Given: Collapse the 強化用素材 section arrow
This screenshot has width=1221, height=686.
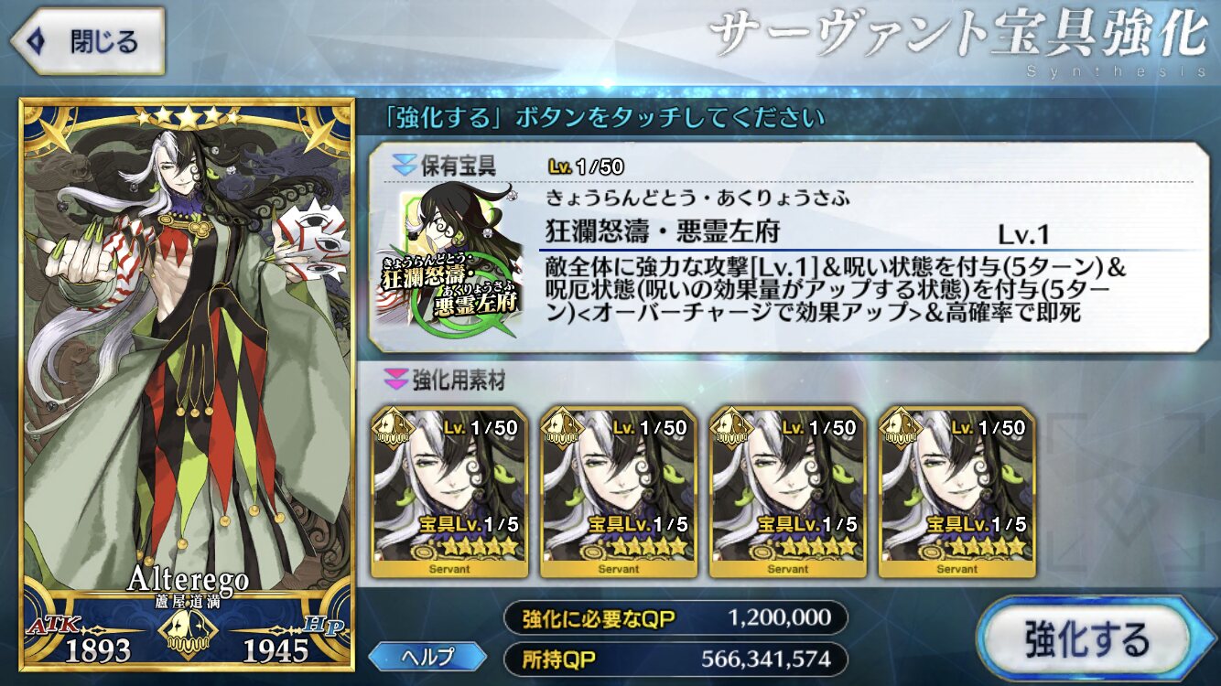Looking at the screenshot, I should pyautogui.click(x=398, y=378).
